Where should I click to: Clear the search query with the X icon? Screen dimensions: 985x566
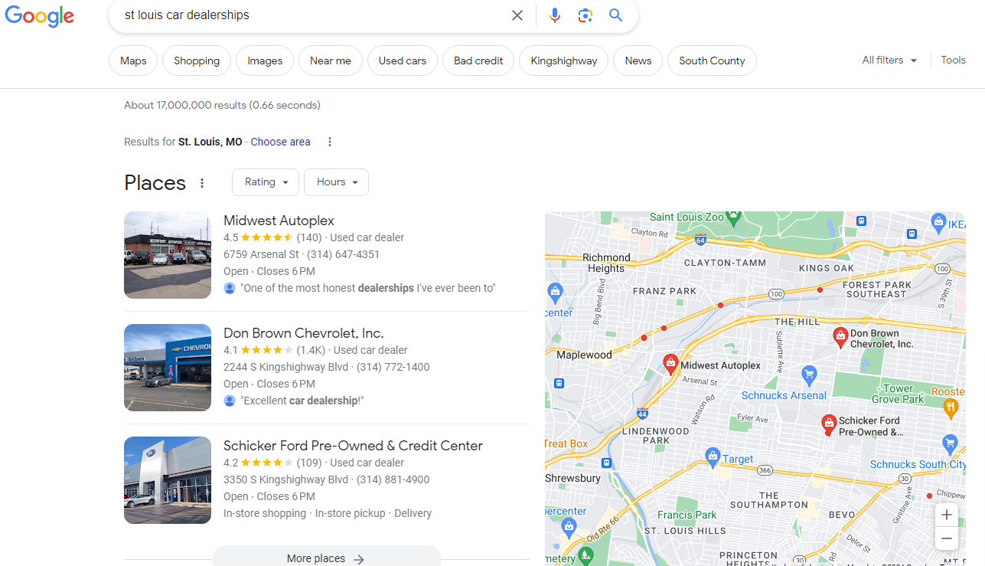point(517,15)
